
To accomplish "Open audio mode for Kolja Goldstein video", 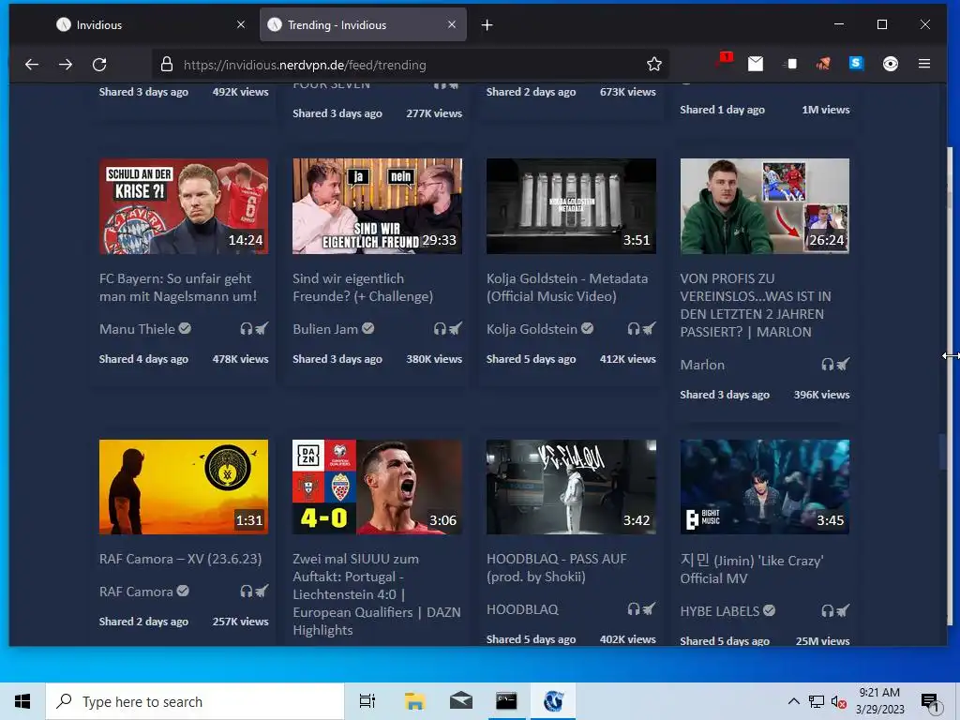I will 634,329.
